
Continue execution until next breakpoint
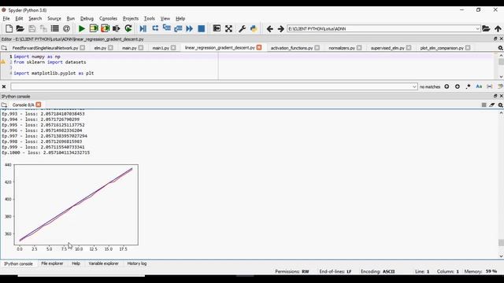tap(190, 28)
